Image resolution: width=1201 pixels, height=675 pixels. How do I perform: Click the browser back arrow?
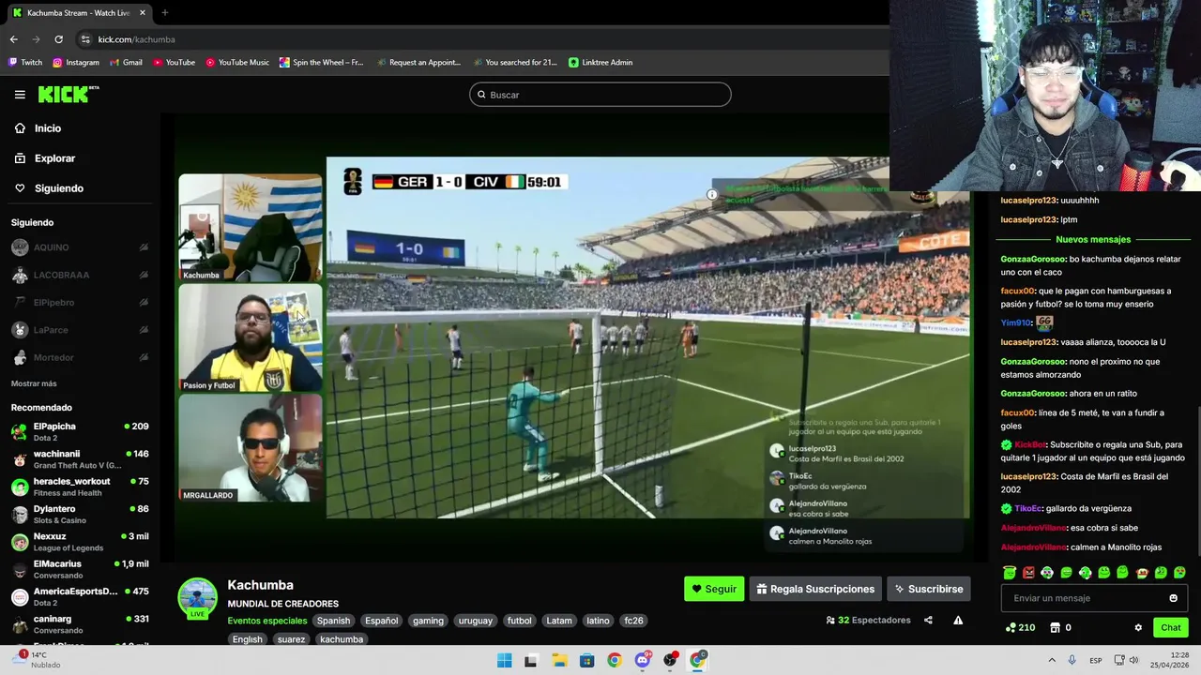pyautogui.click(x=13, y=39)
